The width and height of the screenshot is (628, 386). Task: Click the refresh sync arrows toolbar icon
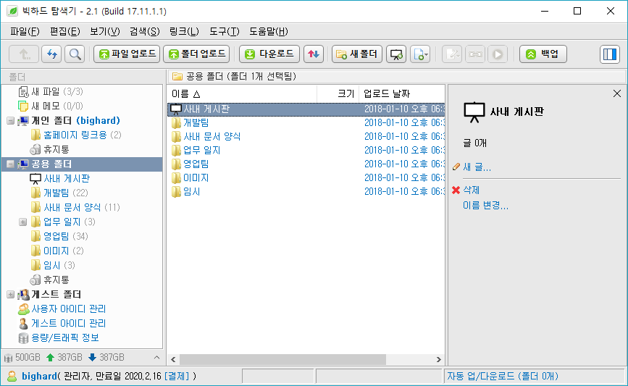51,54
